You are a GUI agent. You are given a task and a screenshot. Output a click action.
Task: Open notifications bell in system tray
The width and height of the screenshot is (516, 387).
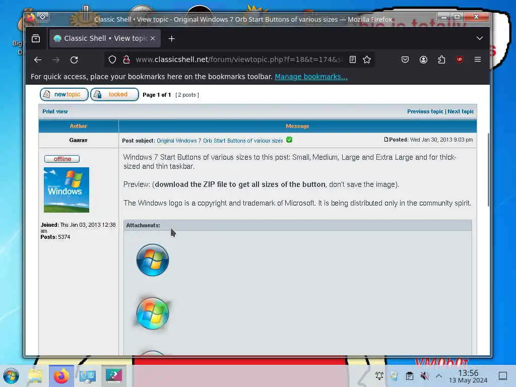[x=379, y=375]
